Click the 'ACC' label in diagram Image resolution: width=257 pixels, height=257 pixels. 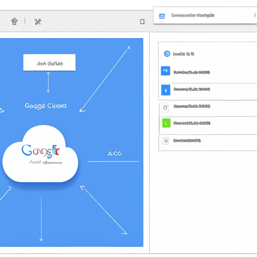click(114, 154)
